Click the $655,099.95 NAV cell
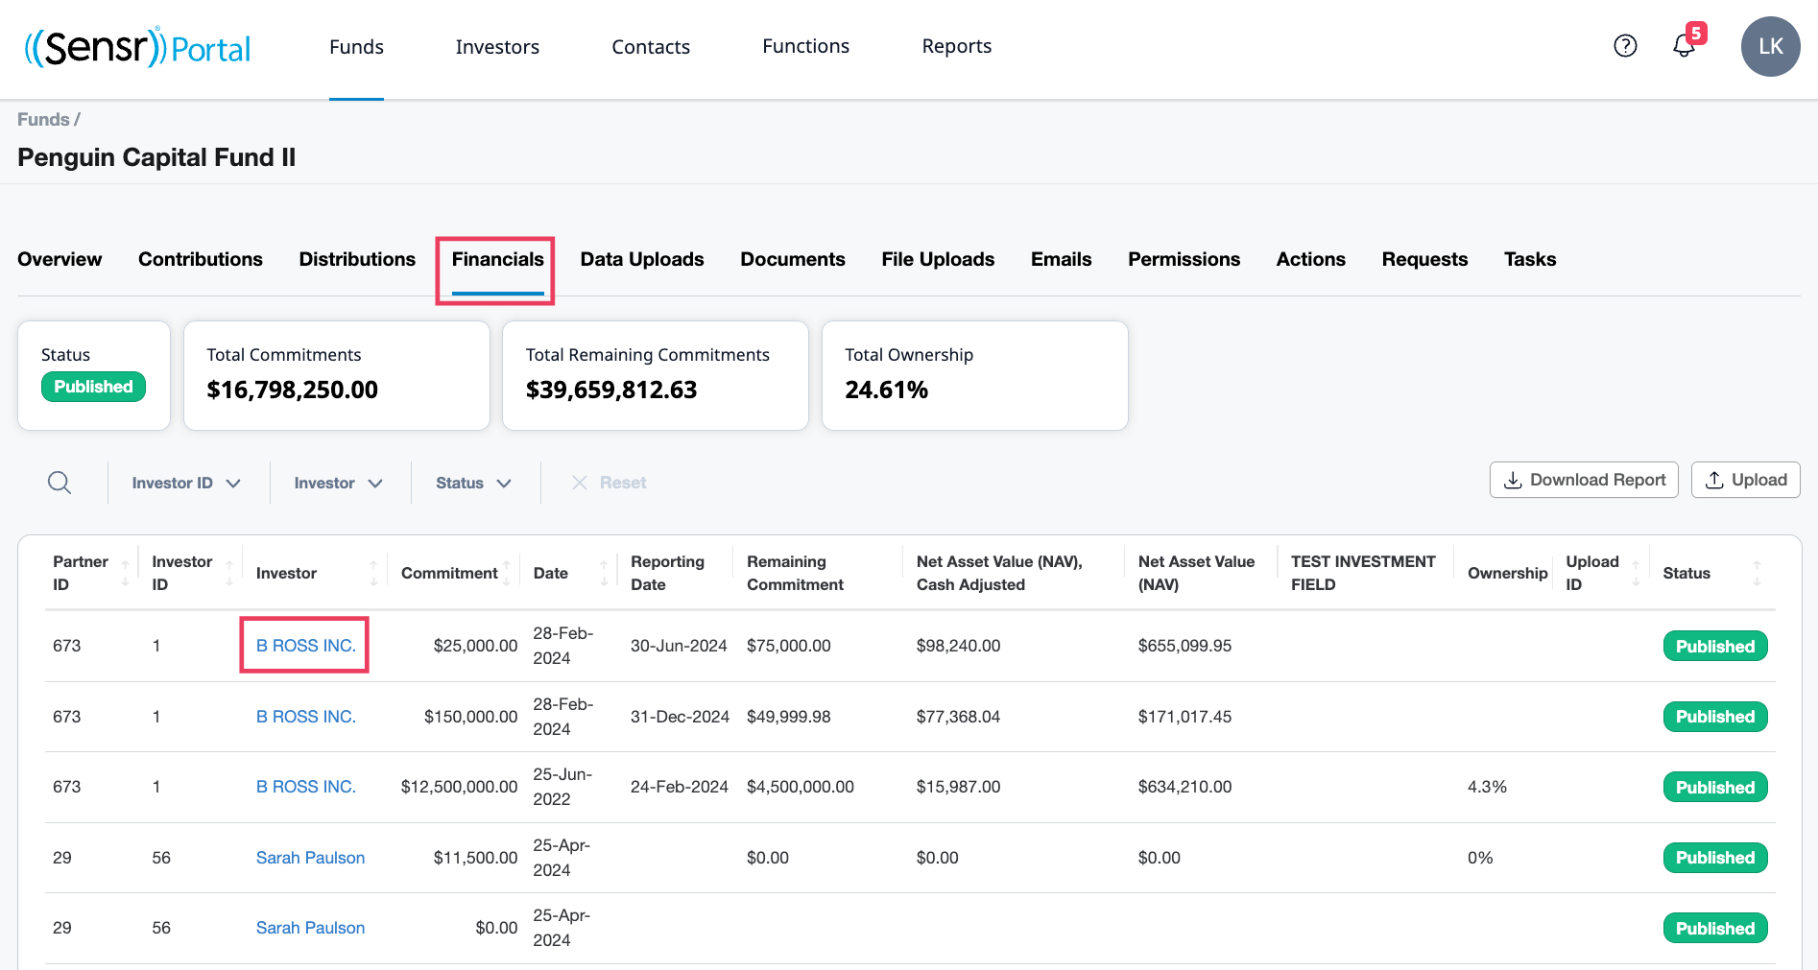Image resolution: width=1818 pixels, height=970 pixels. pyautogui.click(x=1184, y=646)
